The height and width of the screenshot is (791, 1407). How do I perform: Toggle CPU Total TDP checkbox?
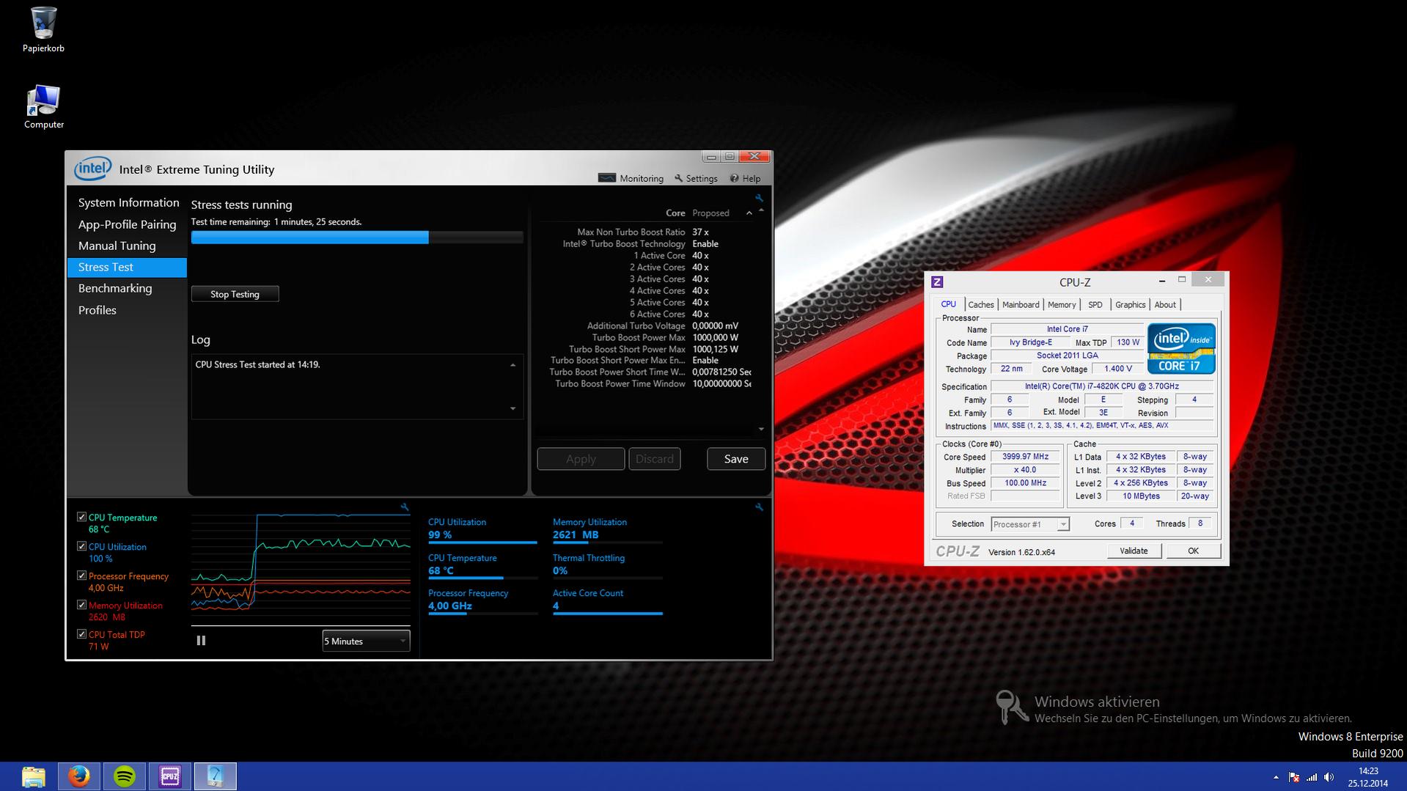point(81,634)
